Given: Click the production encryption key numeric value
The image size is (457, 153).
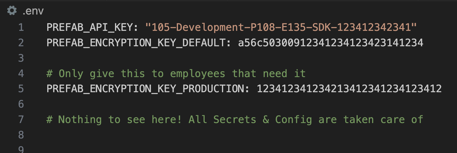Looking at the screenshot, I should (x=349, y=89).
